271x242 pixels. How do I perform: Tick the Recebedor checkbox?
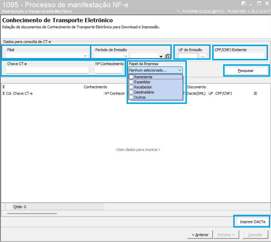click(131, 87)
